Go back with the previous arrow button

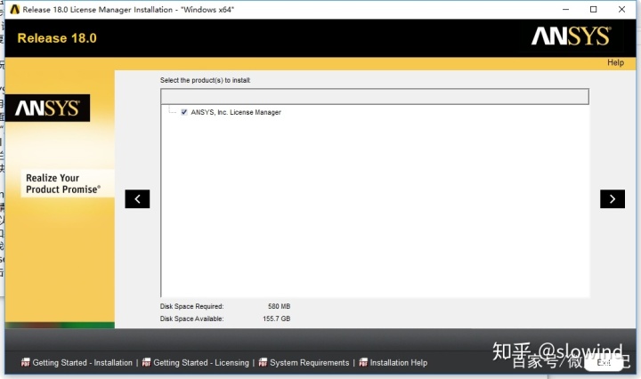point(137,199)
